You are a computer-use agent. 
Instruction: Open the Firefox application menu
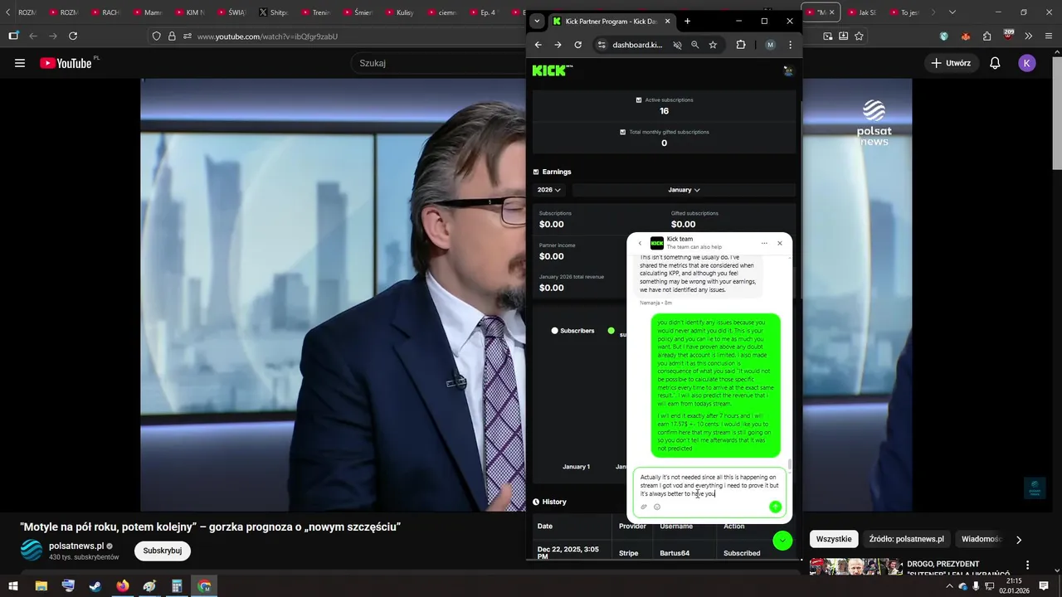tap(1048, 36)
